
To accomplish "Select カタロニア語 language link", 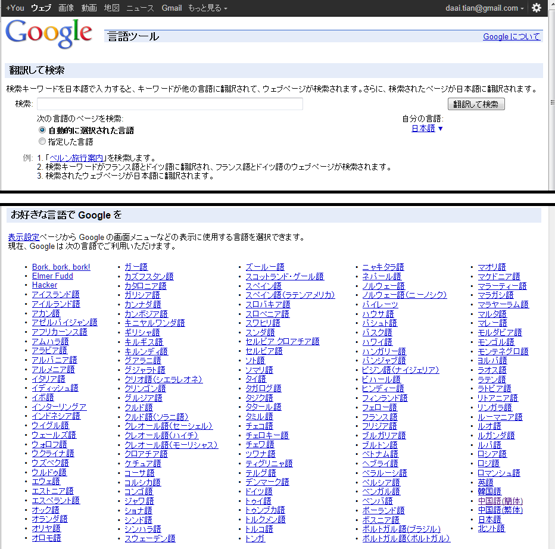I will tap(145, 286).
